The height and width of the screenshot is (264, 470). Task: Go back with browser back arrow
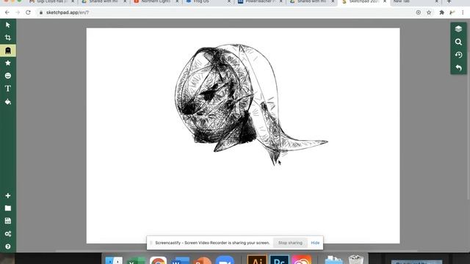pos(7,12)
